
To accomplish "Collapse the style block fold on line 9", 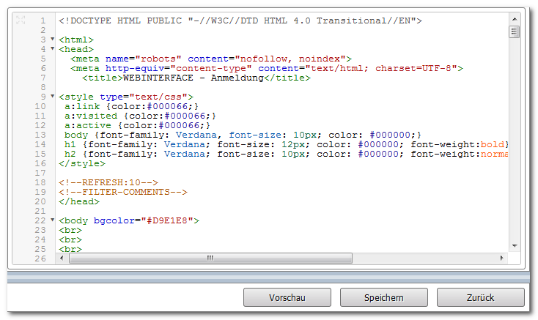I will [x=53, y=96].
